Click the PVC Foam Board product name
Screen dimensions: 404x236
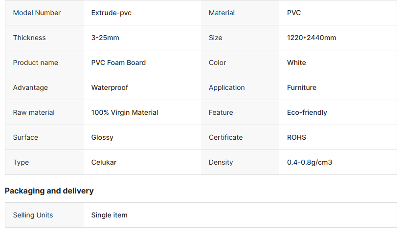(118, 63)
